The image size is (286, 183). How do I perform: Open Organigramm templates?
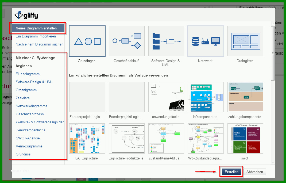pyautogui.click(x=26, y=90)
